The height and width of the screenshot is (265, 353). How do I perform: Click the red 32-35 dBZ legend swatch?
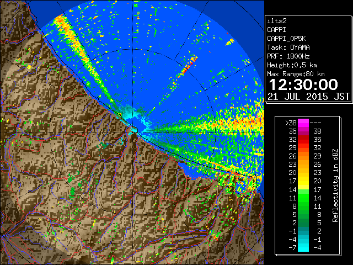(x=303, y=140)
